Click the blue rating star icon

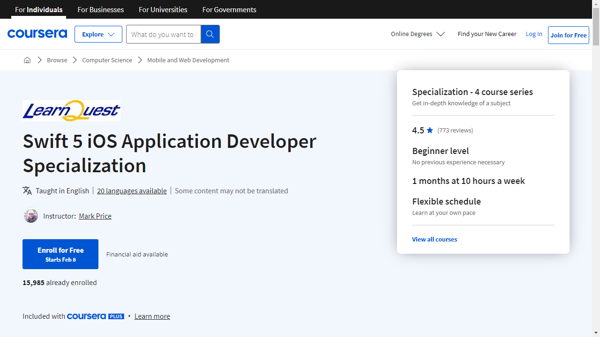[x=430, y=130]
